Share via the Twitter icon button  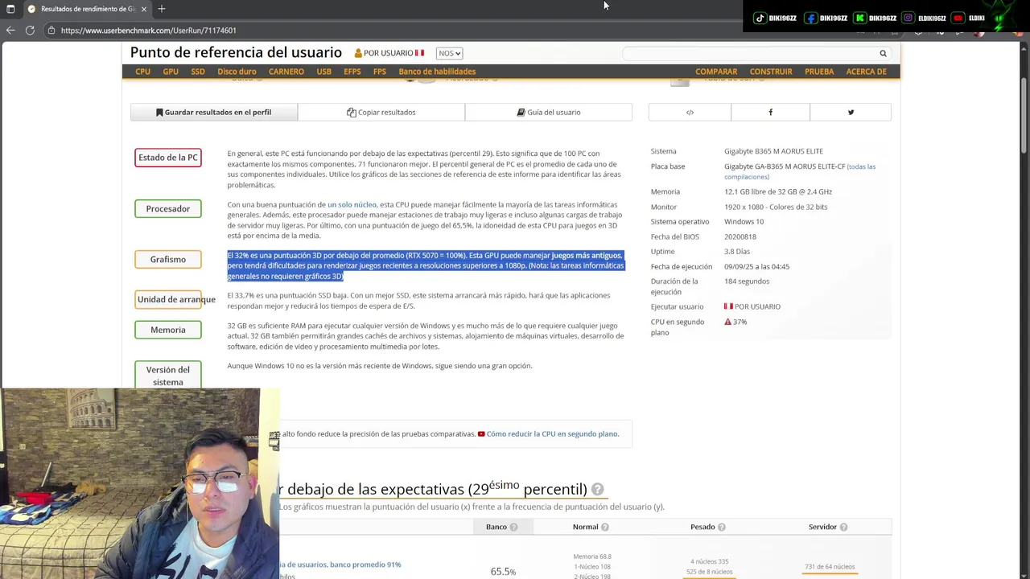(x=851, y=113)
